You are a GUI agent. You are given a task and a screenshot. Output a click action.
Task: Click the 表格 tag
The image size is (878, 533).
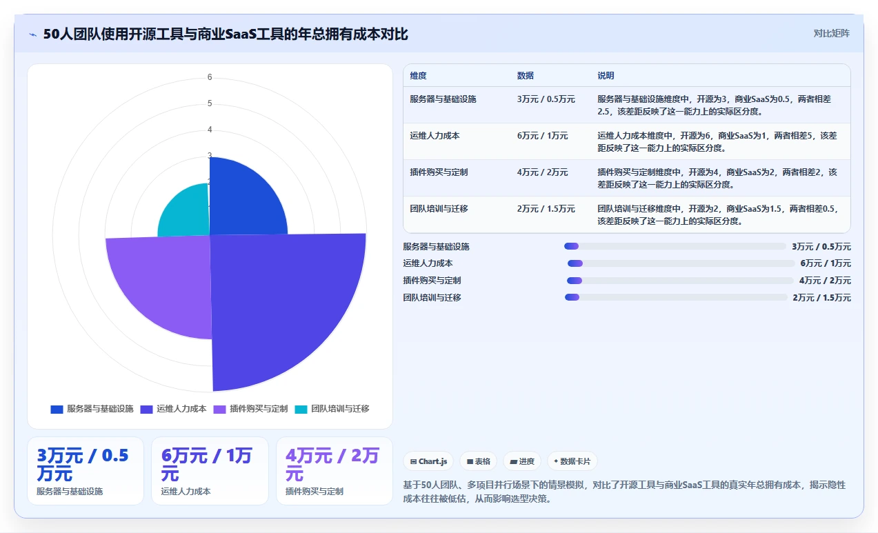tap(478, 461)
